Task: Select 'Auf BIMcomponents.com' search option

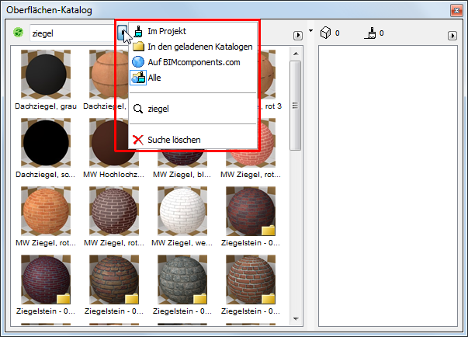Action: click(193, 62)
